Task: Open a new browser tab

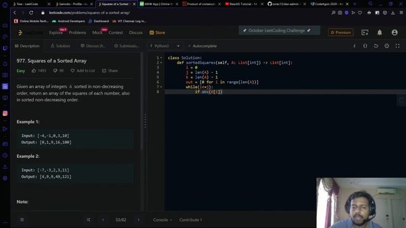Action: click(x=355, y=4)
